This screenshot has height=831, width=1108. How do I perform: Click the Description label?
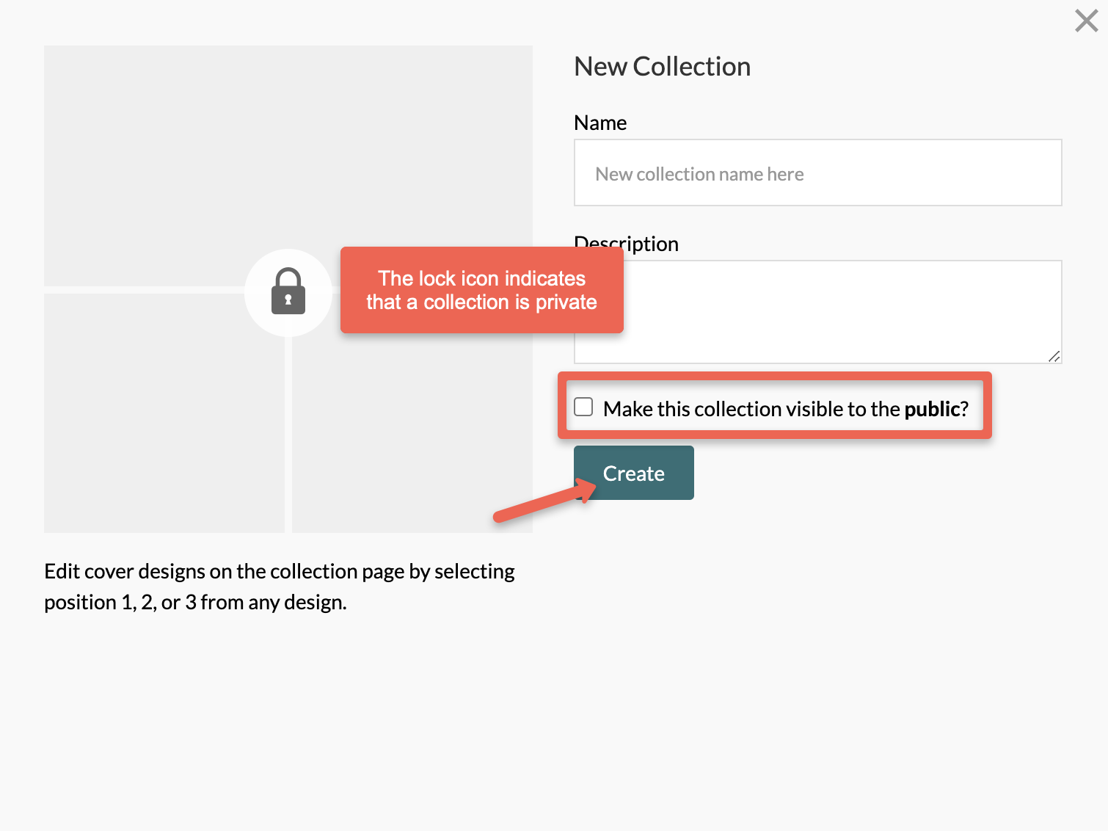625,243
